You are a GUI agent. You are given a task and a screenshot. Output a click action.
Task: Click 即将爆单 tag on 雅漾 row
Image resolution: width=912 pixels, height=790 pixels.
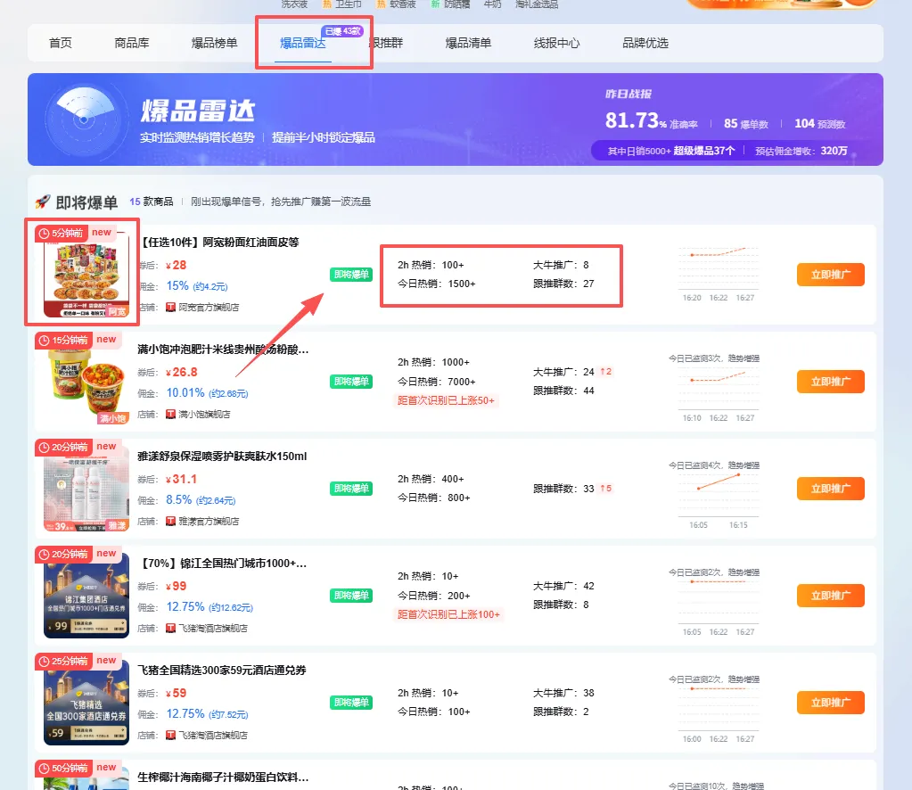tap(350, 489)
